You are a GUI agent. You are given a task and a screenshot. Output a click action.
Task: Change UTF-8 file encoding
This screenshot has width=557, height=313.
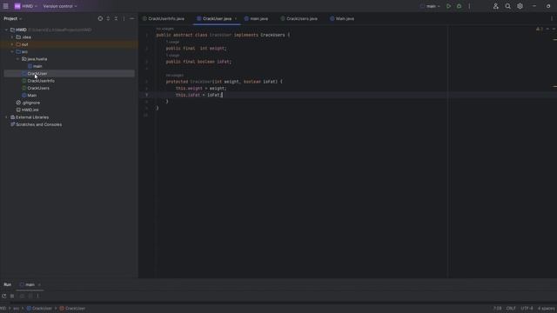click(527, 309)
